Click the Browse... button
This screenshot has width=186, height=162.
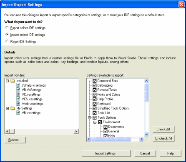[15, 140]
